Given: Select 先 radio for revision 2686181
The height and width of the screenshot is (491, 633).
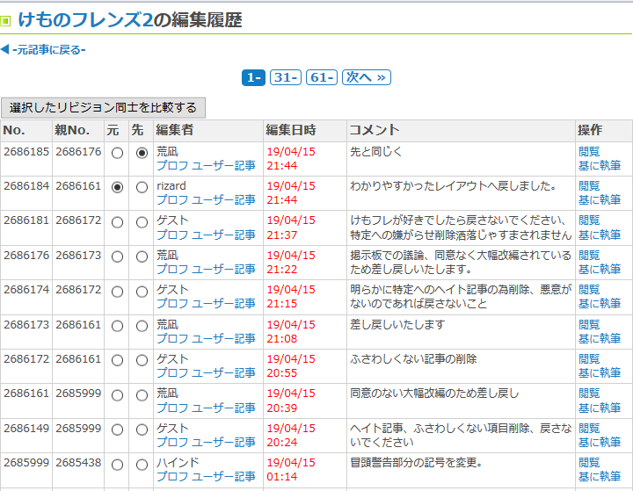Looking at the screenshot, I should click(x=142, y=222).
